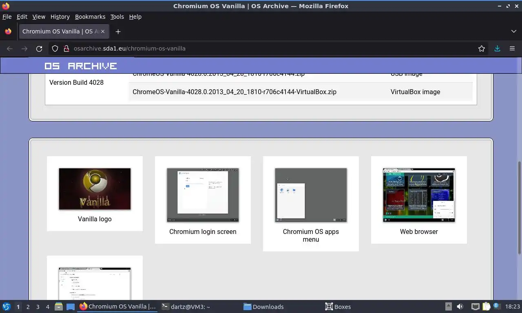Open Firefox application hamburger menu
This screenshot has height=313, width=522.
(x=512, y=48)
